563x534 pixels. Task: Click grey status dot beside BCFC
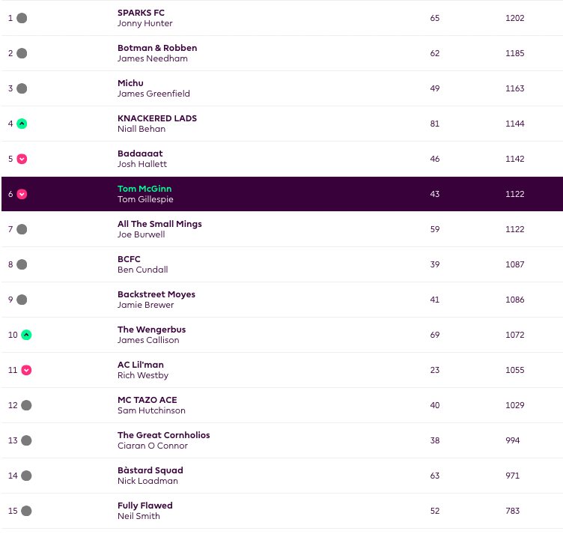[x=22, y=264]
